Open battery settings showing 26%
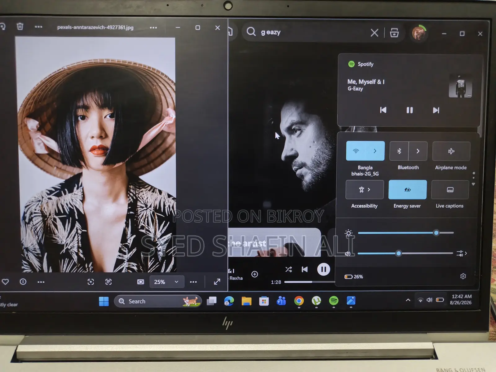This screenshot has width=496, height=372. click(354, 277)
